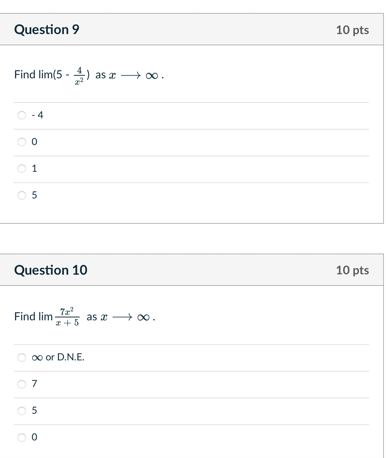The width and height of the screenshot is (386, 458).
Task: Click the answer row for 7
Action: click(x=140, y=384)
